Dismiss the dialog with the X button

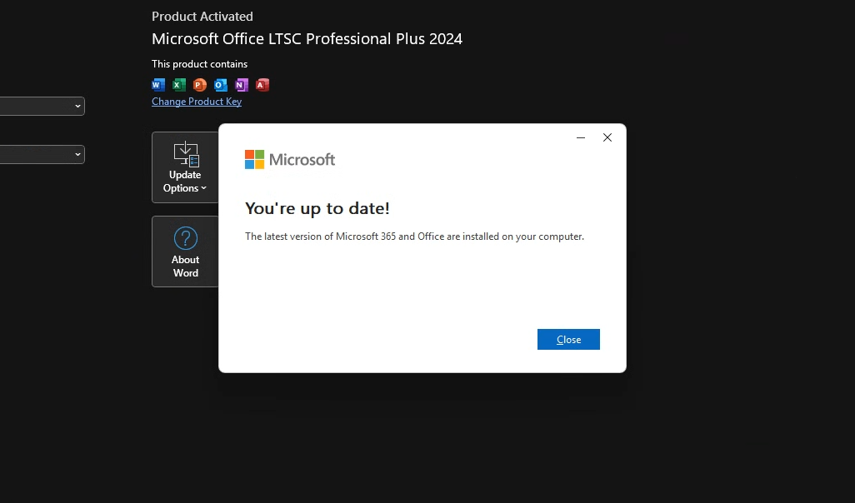(x=607, y=137)
